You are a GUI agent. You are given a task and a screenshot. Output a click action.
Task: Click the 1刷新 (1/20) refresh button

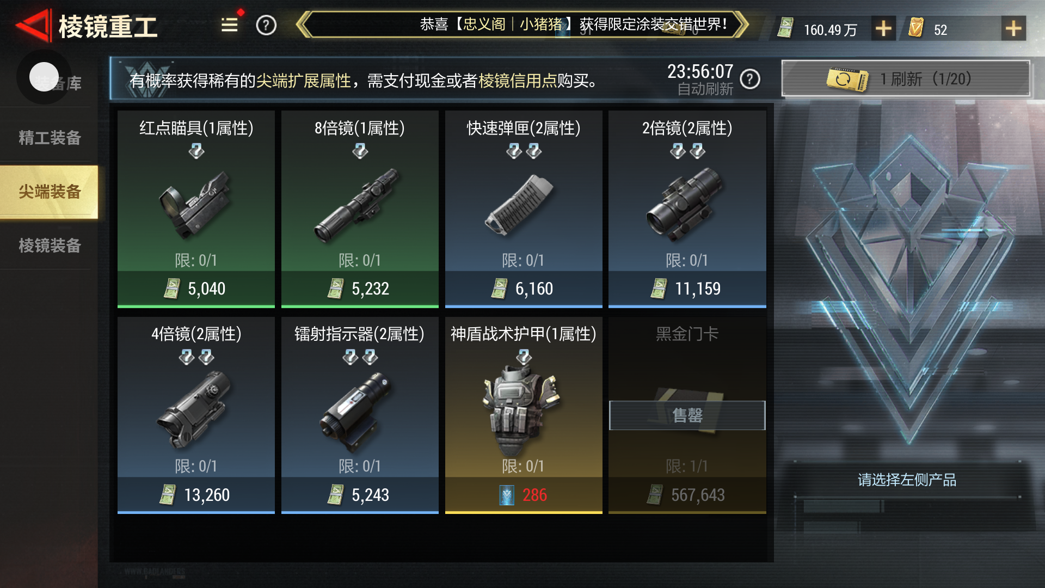point(906,79)
